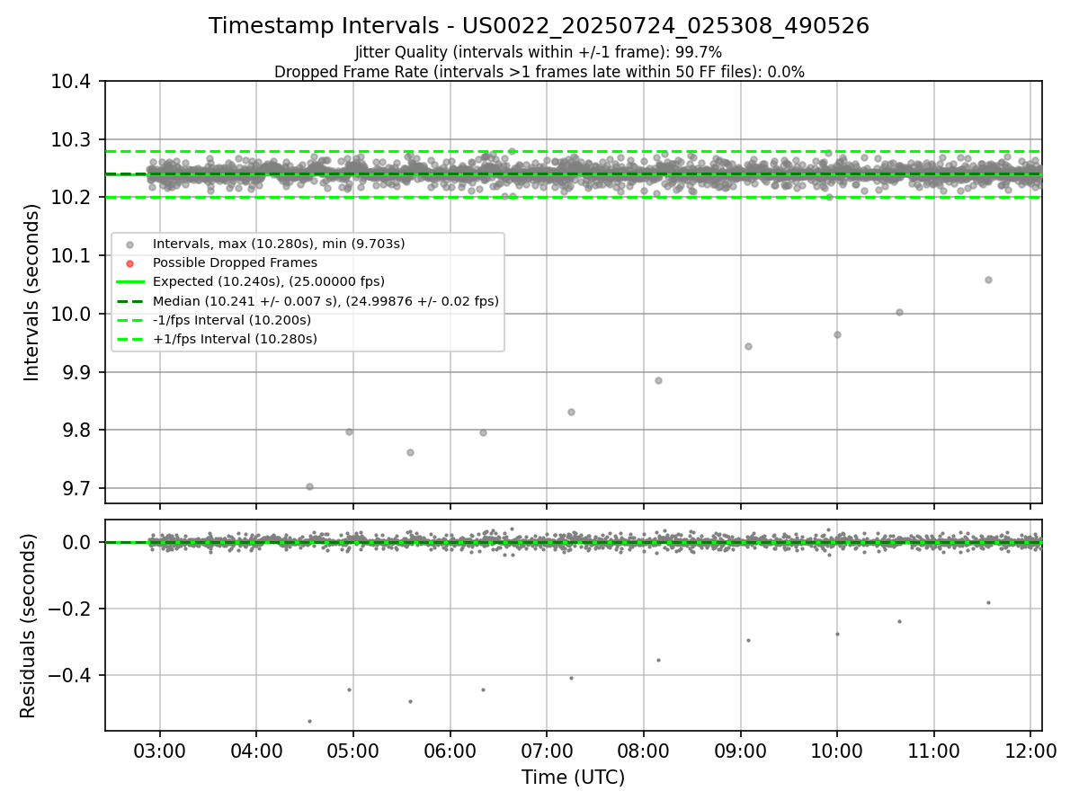Viewport: 1079px width, 809px height.
Task: Click the legend entry '-1/fps Interval (10.200s)'
Action: pyautogui.click(x=232, y=320)
